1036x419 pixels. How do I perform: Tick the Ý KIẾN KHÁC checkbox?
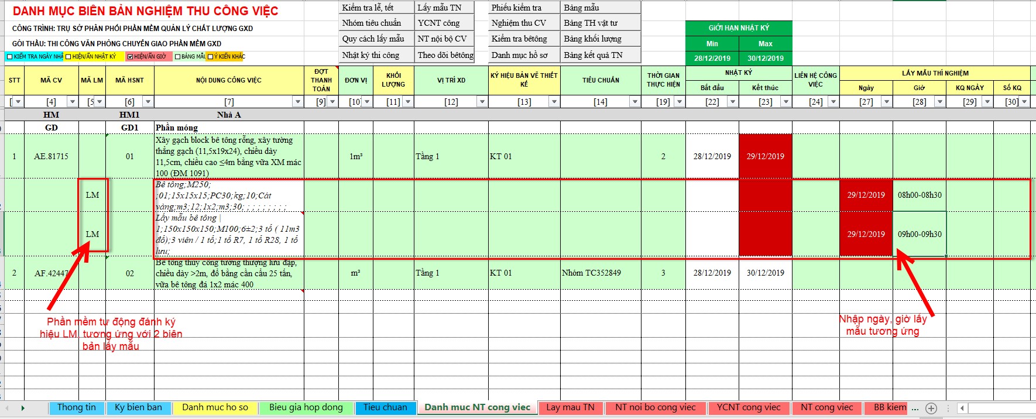point(210,57)
